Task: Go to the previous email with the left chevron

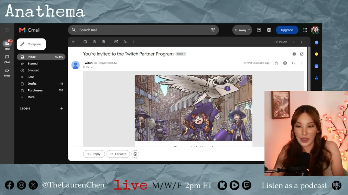Action: (x=293, y=42)
